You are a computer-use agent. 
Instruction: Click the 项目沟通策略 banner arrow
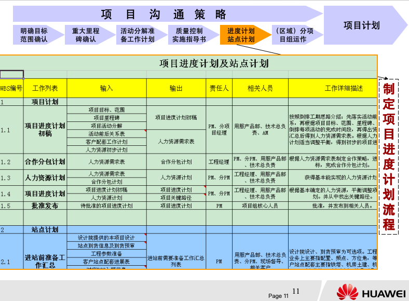click(167, 14)
